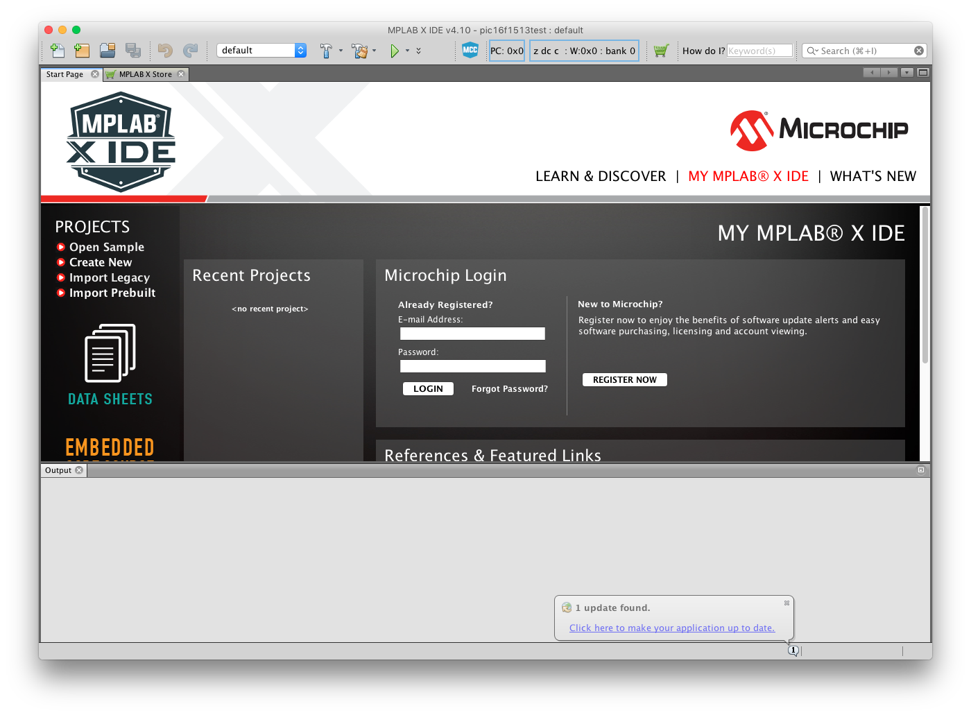The width and height of the screenshot is (971, 715).
Task: Minimize the Output window group
Action: (921, 470)
